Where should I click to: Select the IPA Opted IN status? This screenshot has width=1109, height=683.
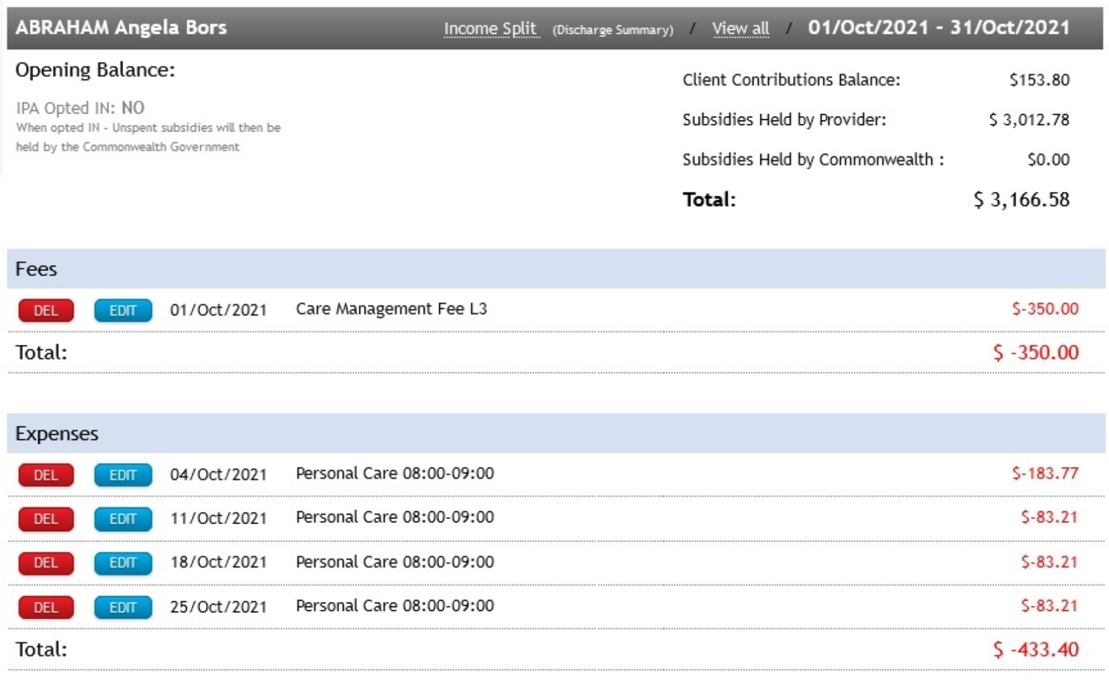click(x=80, y=108)
